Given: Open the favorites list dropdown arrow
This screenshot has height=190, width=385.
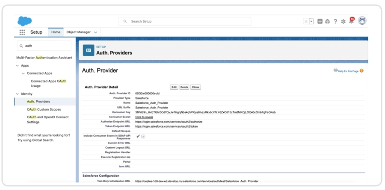Looking at the screenshot, I should pos(311,21).
